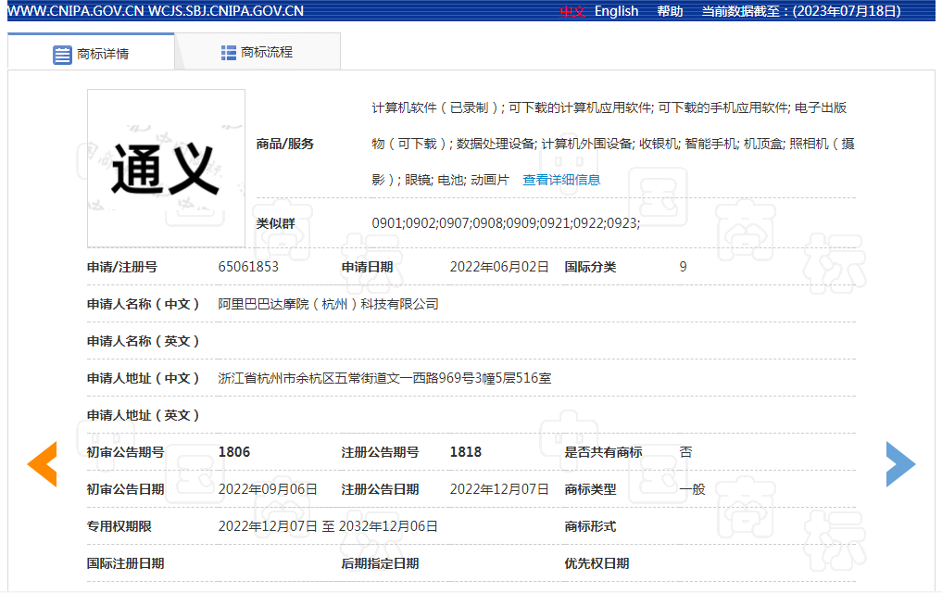Image resolution: width=942 pixels, height=593 pixels.
Task: Click the grid icon beside 商标流程
Action: coord(229,53)
